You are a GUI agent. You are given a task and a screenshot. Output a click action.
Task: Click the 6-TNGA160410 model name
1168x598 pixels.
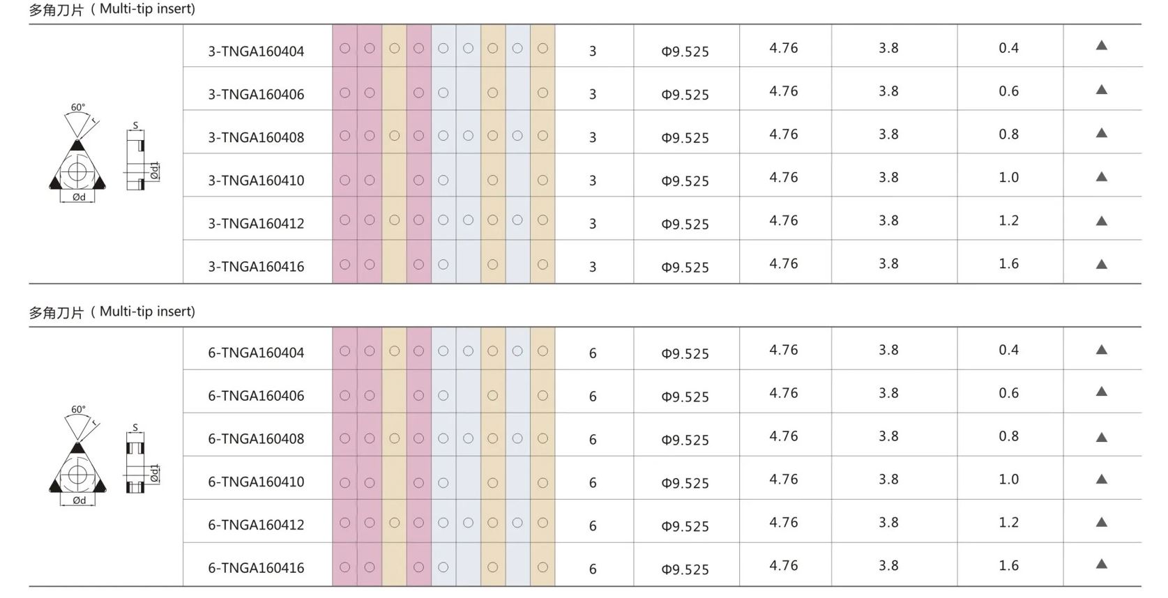pos(256,482)
